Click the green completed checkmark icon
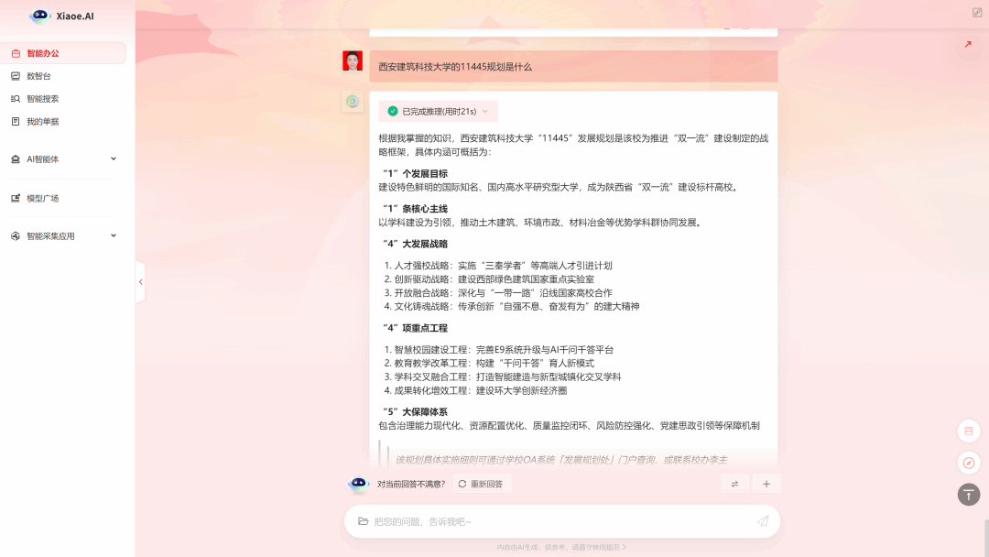 (393, 111)
